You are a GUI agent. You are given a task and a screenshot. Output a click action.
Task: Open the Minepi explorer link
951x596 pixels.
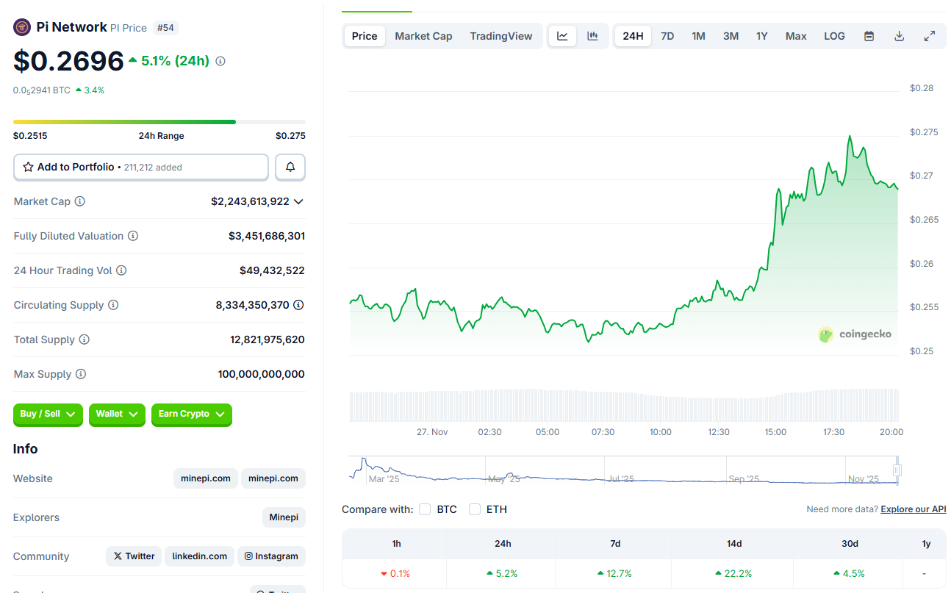pos(284,517)
